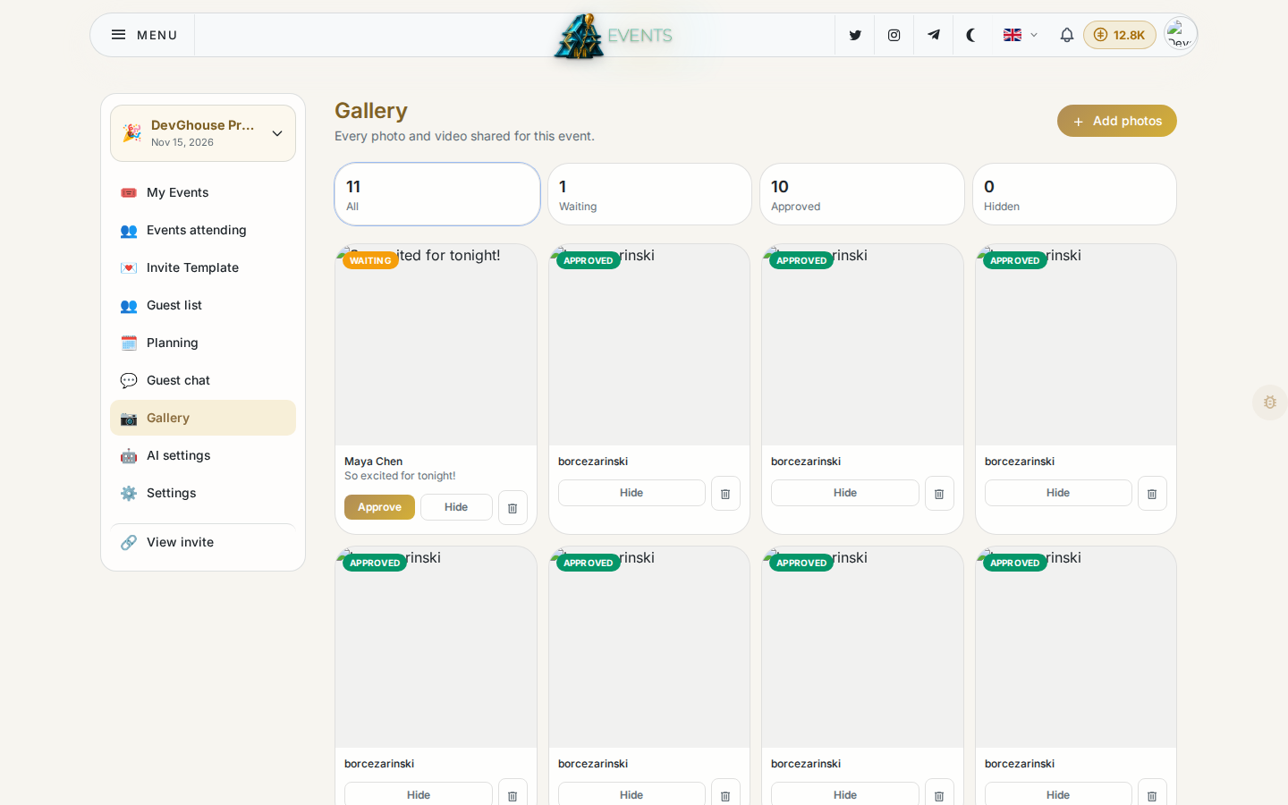The width and height of the screenshot is (1288, 805).
Task: Click Add photos button
Action: coord(1117,121)
